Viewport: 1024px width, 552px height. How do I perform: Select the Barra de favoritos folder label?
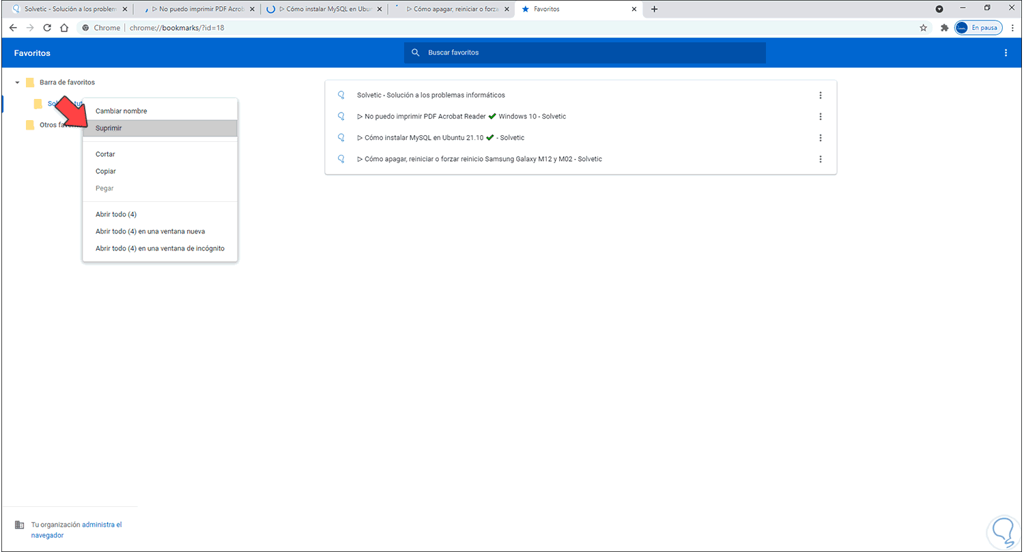67,83
